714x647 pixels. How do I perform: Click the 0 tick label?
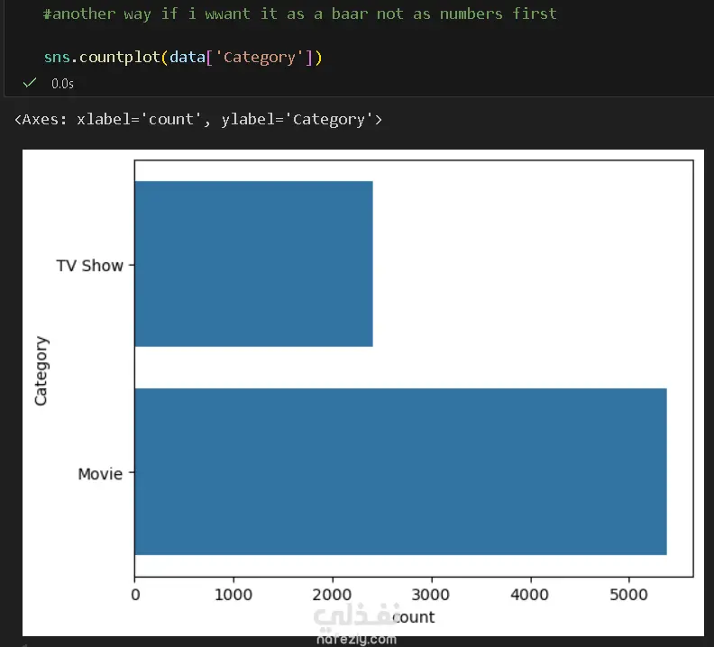135,595
